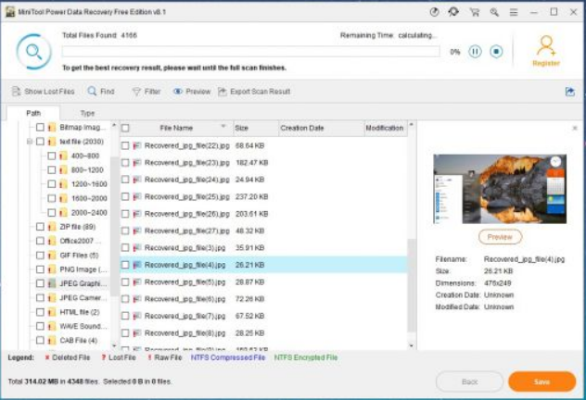586x400 pixels.
Task: Click the Preview toolbar eye button
Action: tap(192, 92)
